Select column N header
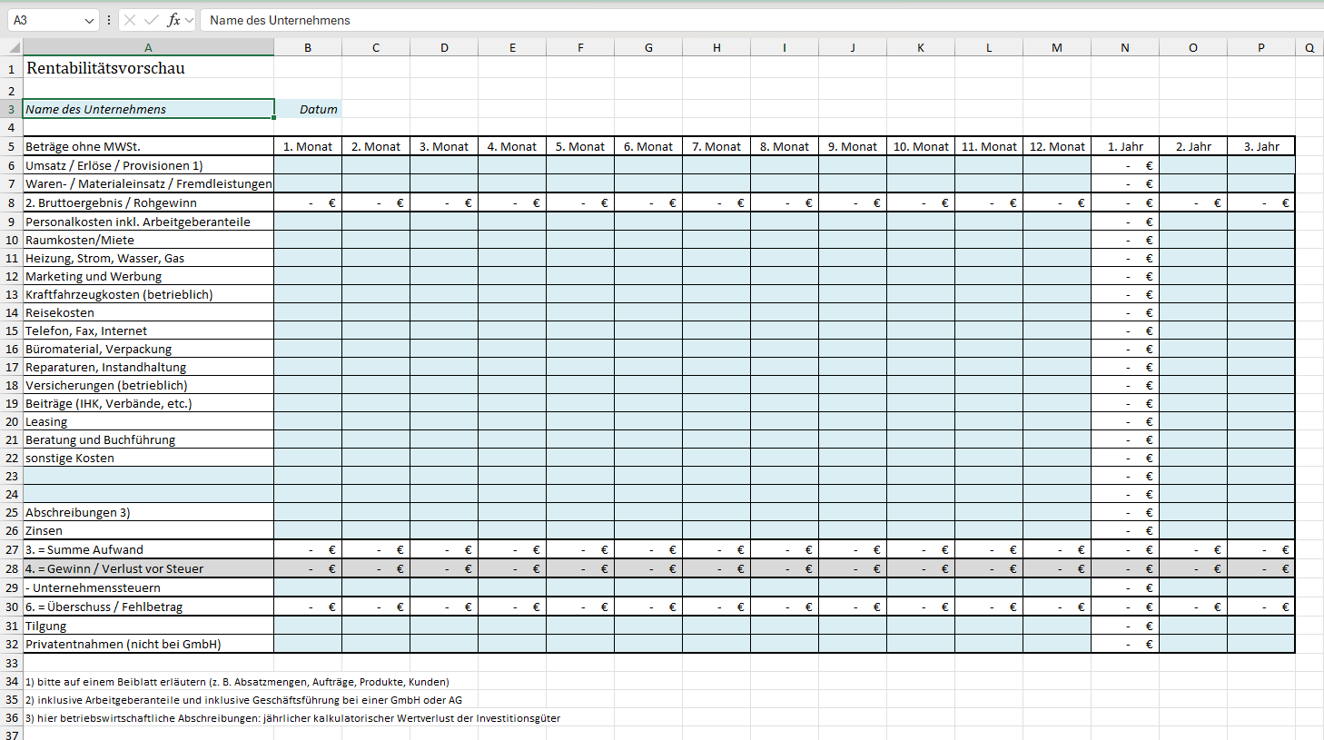1324x740 pixels. click(x=1125, y=47)
